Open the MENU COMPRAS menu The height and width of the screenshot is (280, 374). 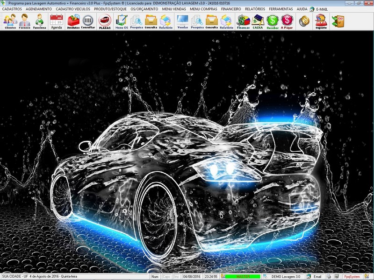tap(203, 9)
